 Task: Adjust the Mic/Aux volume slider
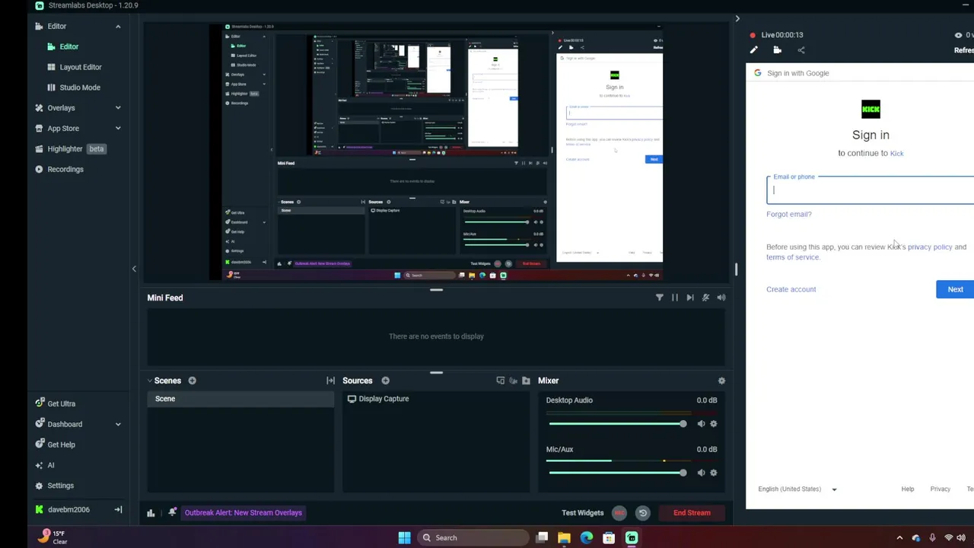(x=617, y=473)
